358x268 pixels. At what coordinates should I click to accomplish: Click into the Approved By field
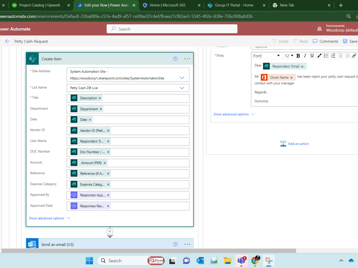point(128,195)
